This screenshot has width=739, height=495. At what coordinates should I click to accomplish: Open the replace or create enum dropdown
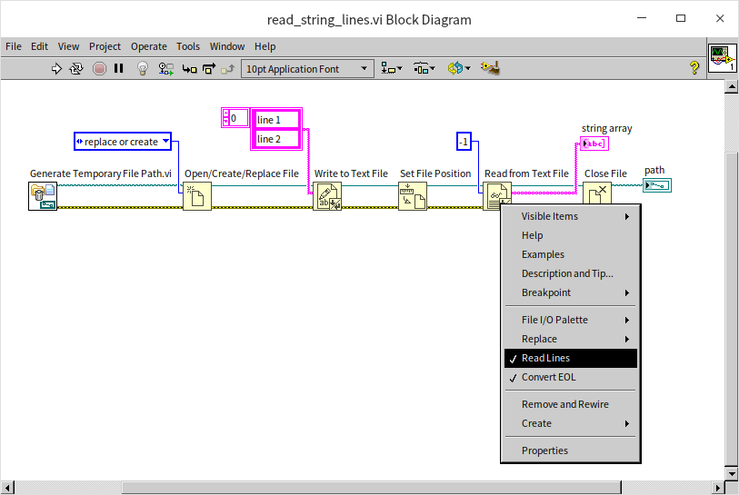123,141
